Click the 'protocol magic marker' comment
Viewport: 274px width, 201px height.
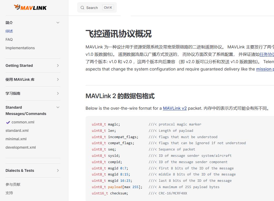click(175, 124)
